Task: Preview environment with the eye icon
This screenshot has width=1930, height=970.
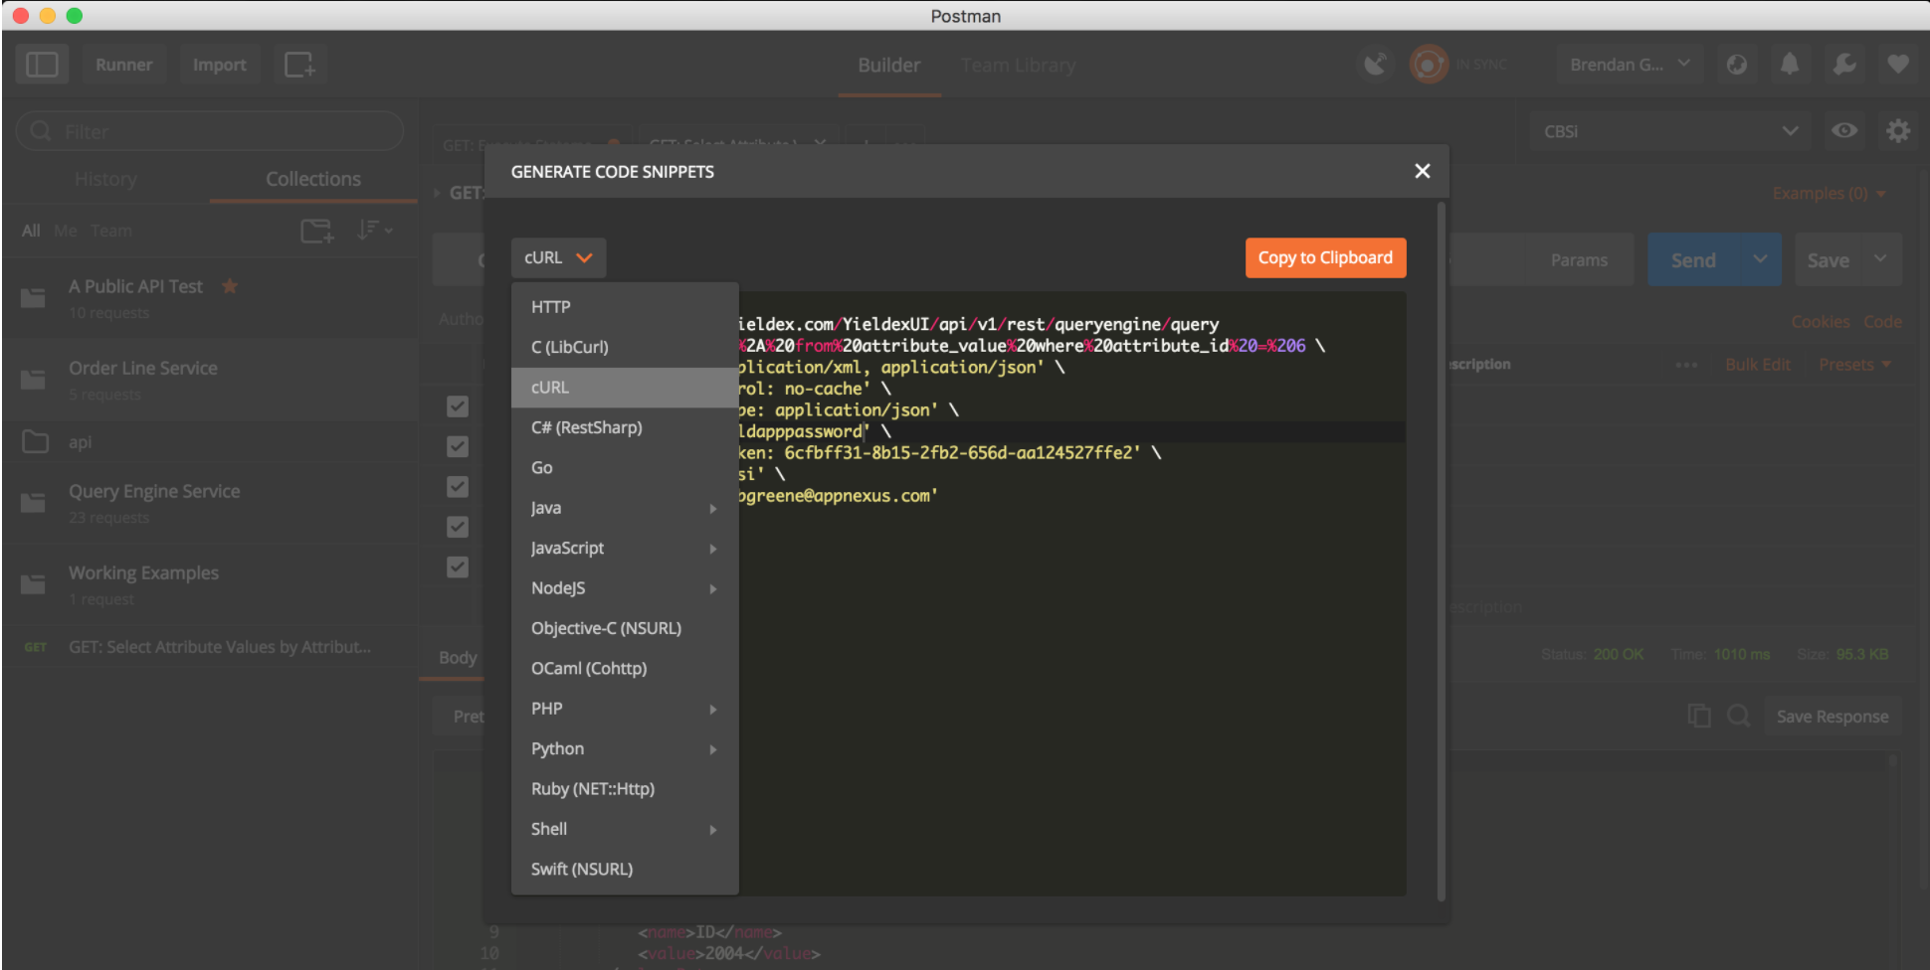Action: (x=1844, y=130)
